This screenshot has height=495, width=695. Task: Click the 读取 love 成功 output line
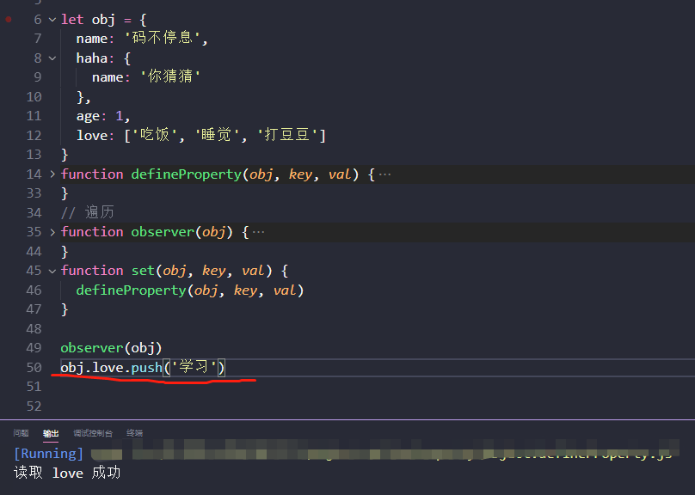click(x=67, y=473)
